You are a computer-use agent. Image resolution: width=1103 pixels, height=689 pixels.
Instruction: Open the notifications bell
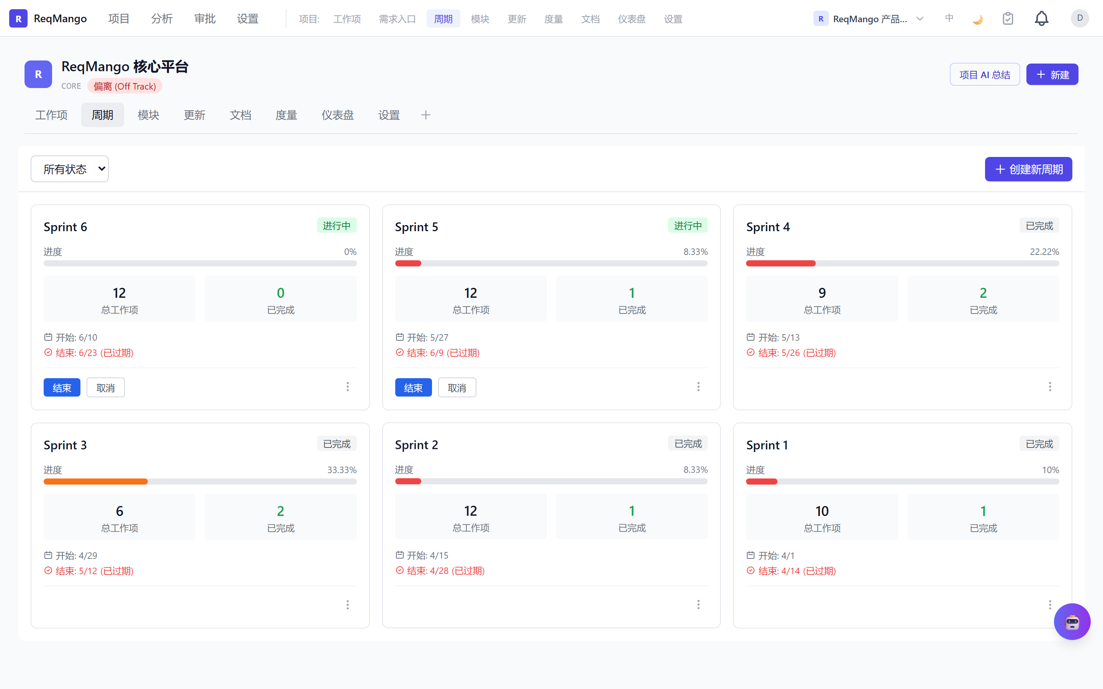click(x=1041, y=19)
